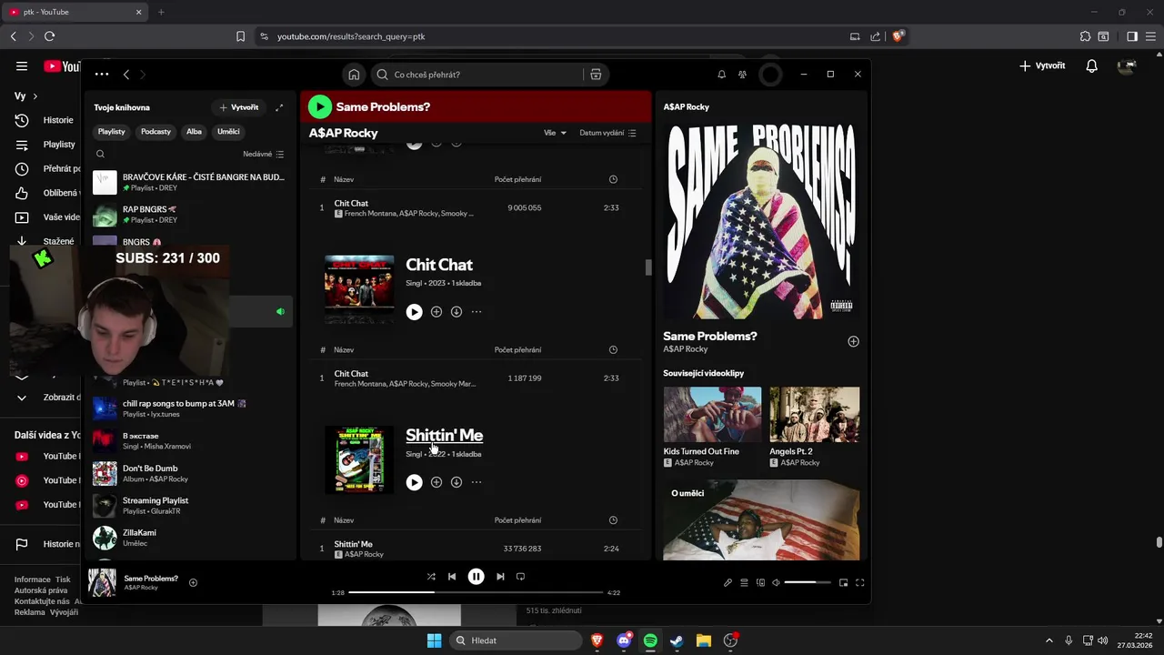1164x655 pixels.
Task: Open YouTube hamburger guide menu
Action: [x=22, y=66]
